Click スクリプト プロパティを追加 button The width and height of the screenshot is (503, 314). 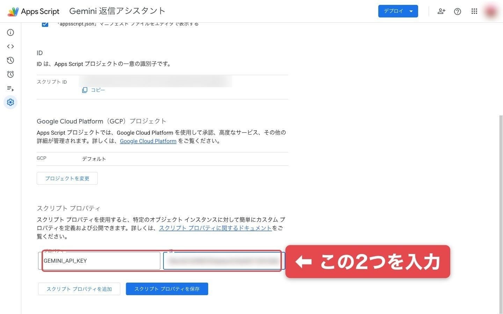[x=79, y=289]
